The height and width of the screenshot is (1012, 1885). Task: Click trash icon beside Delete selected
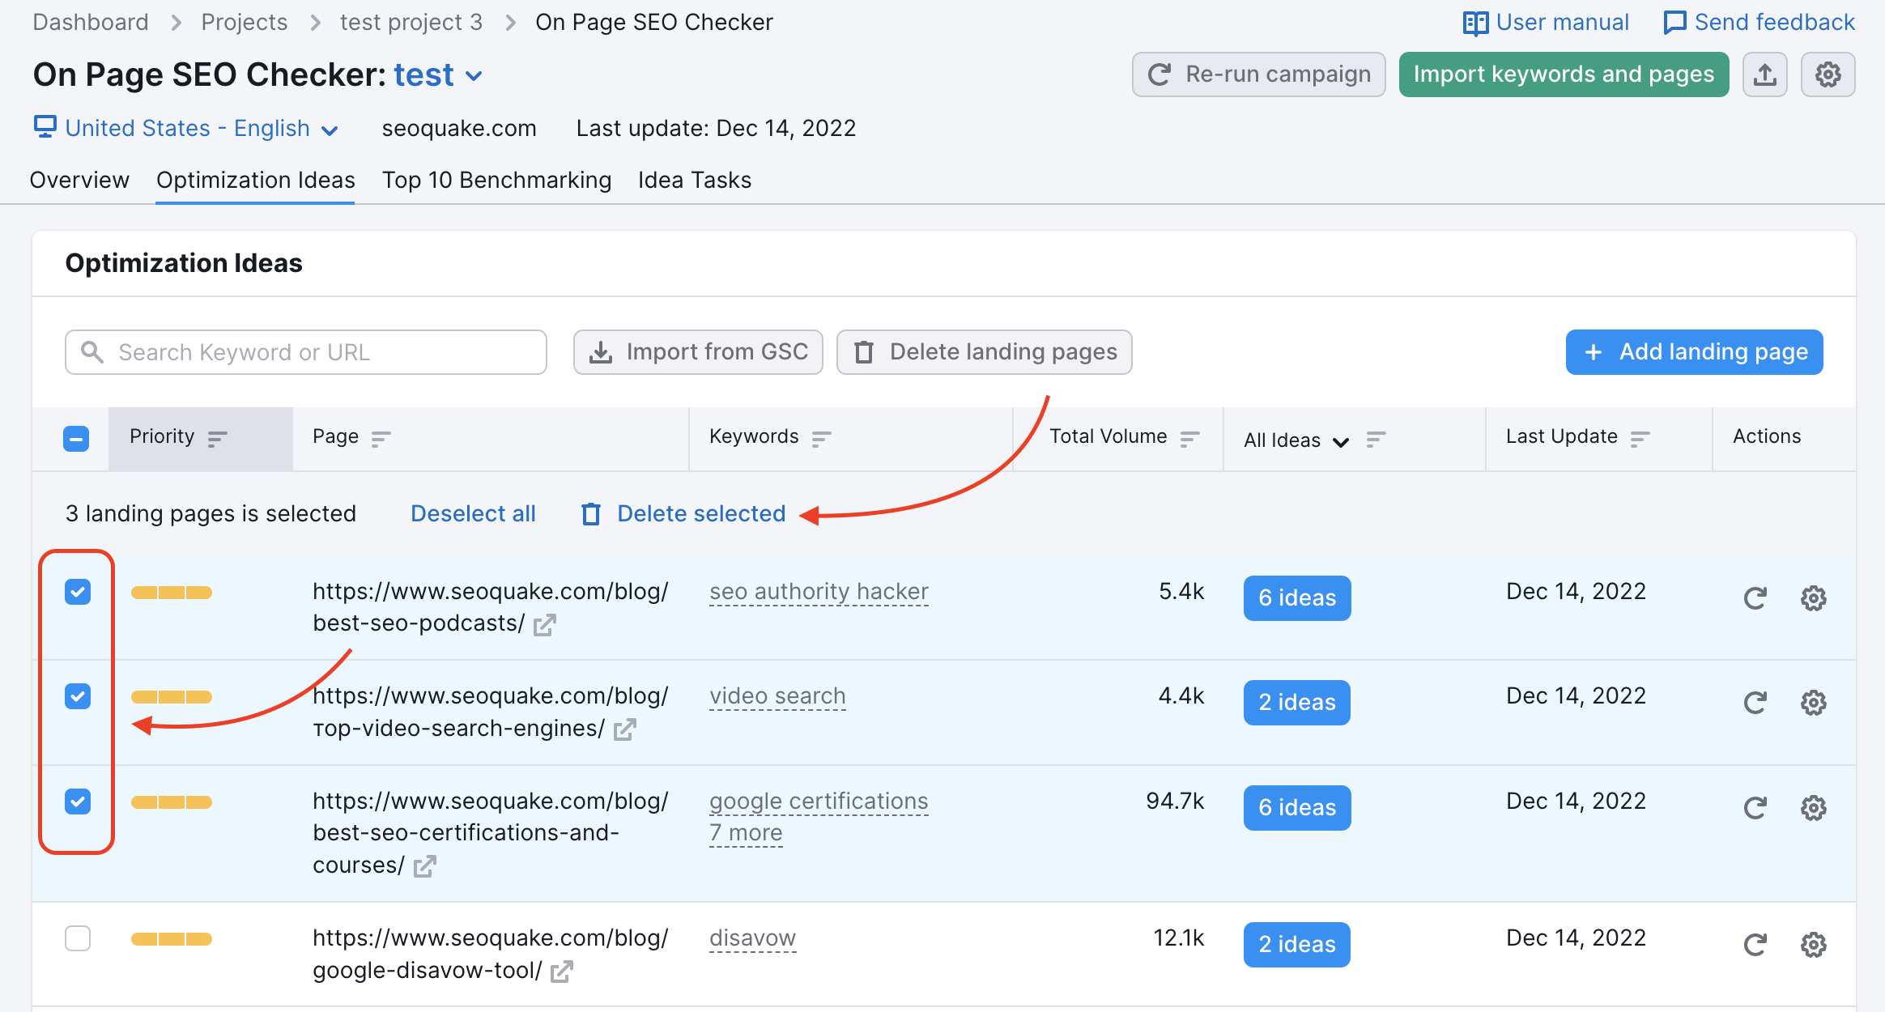click(x=591, y=514)
